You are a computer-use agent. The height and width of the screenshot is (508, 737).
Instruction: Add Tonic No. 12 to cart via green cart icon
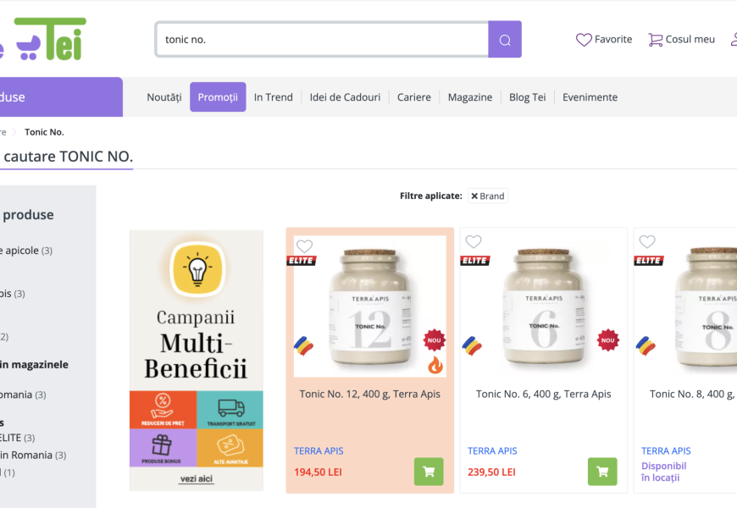[429, 472]
